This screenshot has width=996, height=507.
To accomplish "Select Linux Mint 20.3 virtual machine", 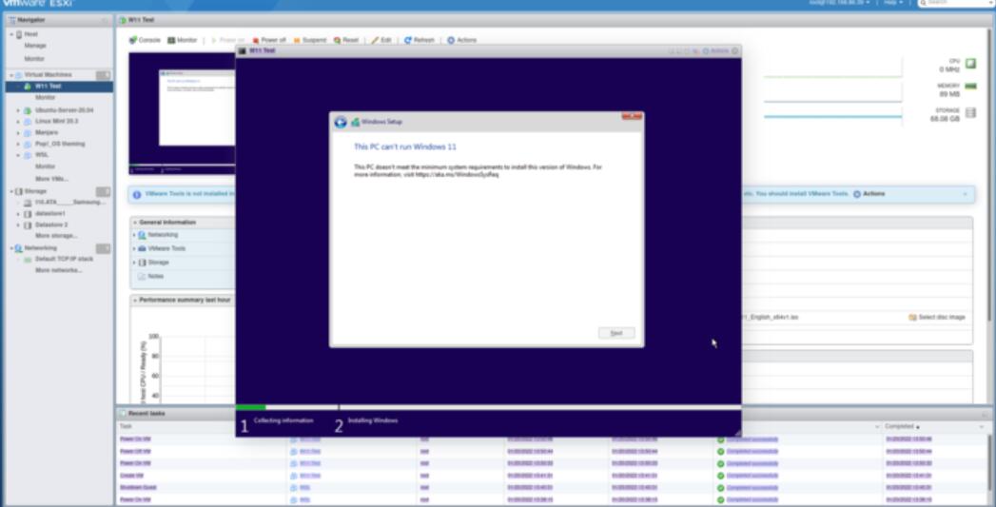I will click(x=56, y=121).
